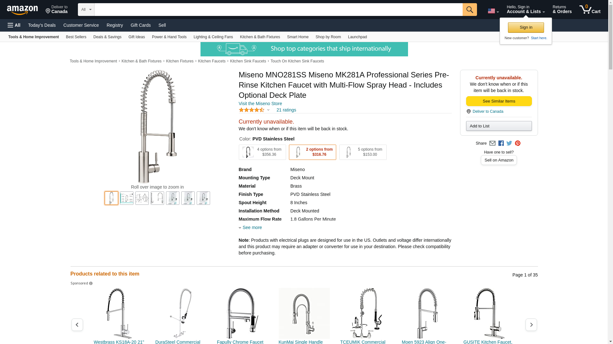
Task: Click the See Similar Items button
Action: click(499, 101)
